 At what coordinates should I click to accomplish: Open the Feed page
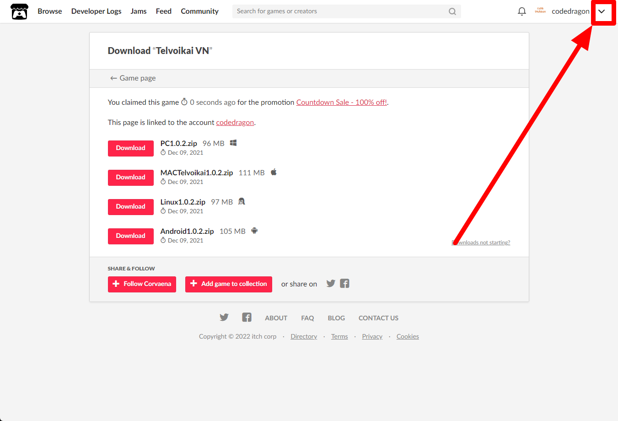click(x=164, y=11)
